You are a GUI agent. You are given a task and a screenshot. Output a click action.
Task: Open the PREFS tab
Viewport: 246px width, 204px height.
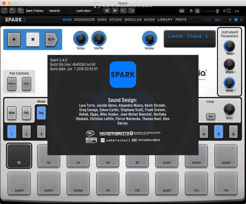[181, 20]
